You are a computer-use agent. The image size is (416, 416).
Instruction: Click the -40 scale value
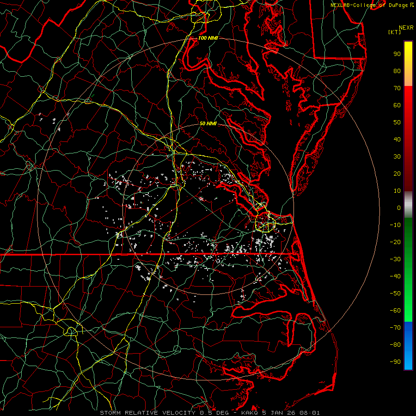[395, 276]
